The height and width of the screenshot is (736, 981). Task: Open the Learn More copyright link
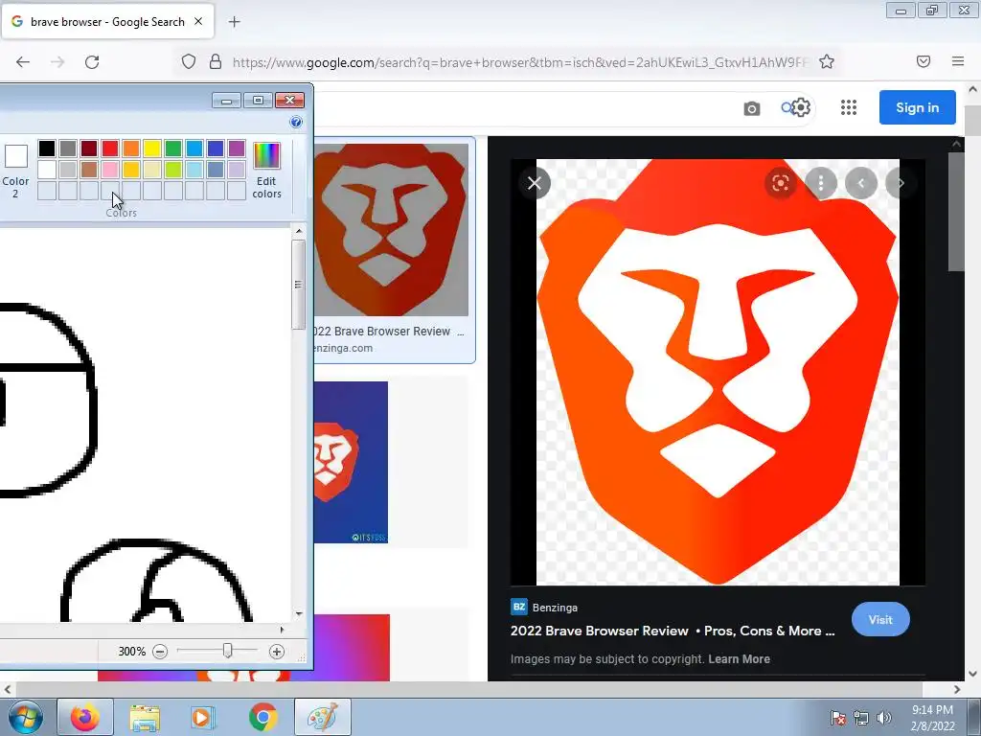click(739, 659)
